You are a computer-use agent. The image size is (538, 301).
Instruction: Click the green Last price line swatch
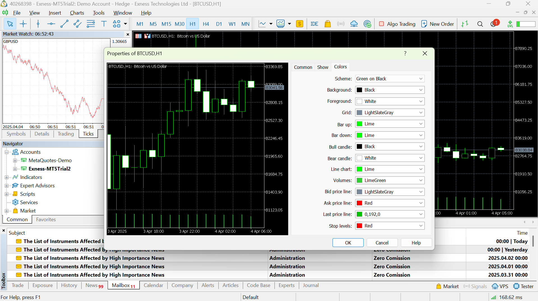[x=359, y=214]
